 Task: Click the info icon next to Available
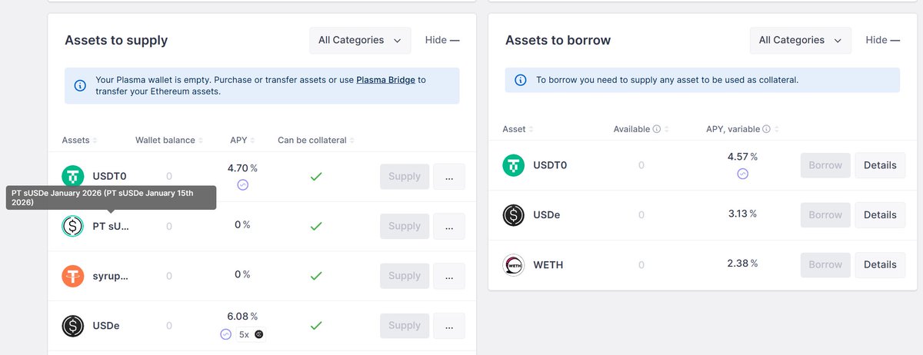coord(657,129)
